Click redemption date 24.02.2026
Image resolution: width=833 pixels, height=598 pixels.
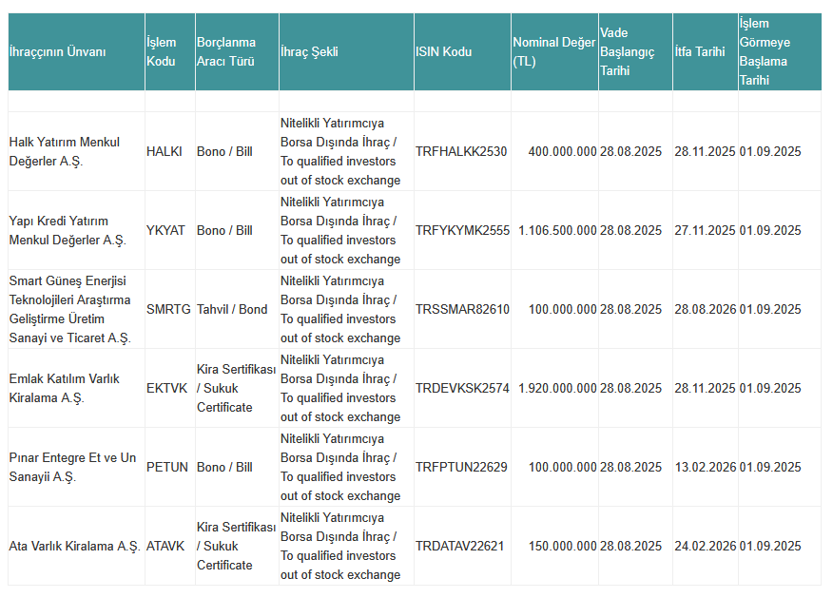click(706, 546)
